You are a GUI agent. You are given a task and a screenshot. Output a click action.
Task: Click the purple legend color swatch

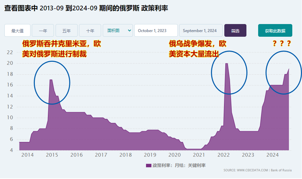point(149,165)
